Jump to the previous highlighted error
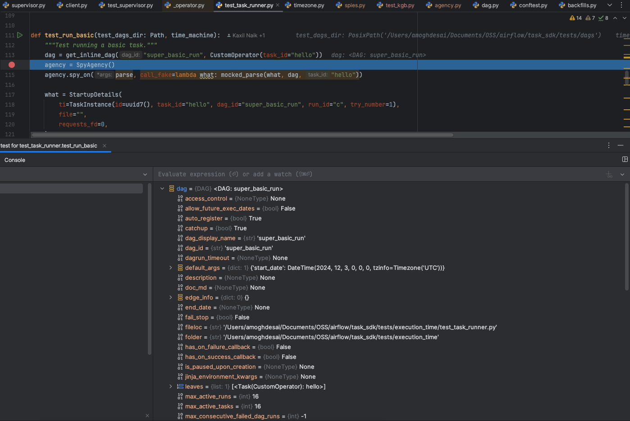Image resolution: width=630 pixels, height=421 pixels. pos(615,18)
